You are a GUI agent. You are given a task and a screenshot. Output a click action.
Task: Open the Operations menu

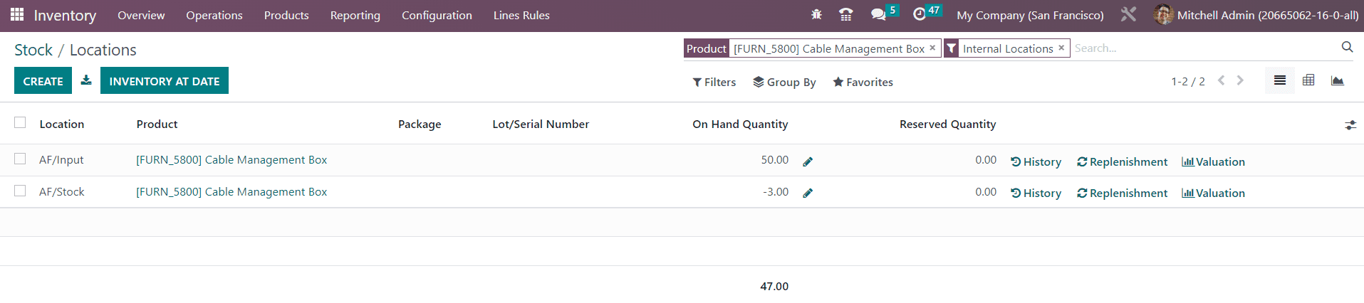click(214, 15)
